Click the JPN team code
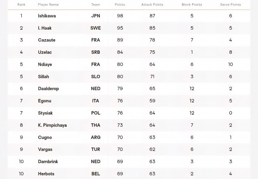Image resolution: width=258 pixels, height=179 pixels. (x=96, y=16)
